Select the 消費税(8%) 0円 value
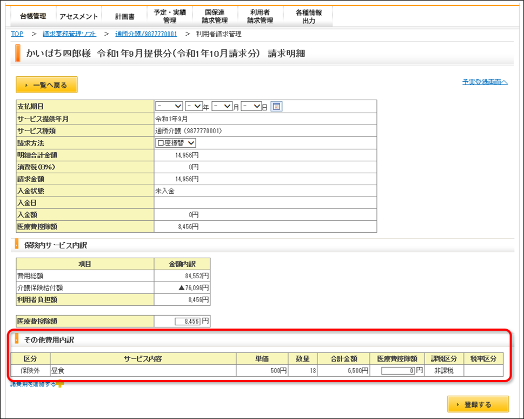This screenshot has width=524, height=419. coord(194,167)
